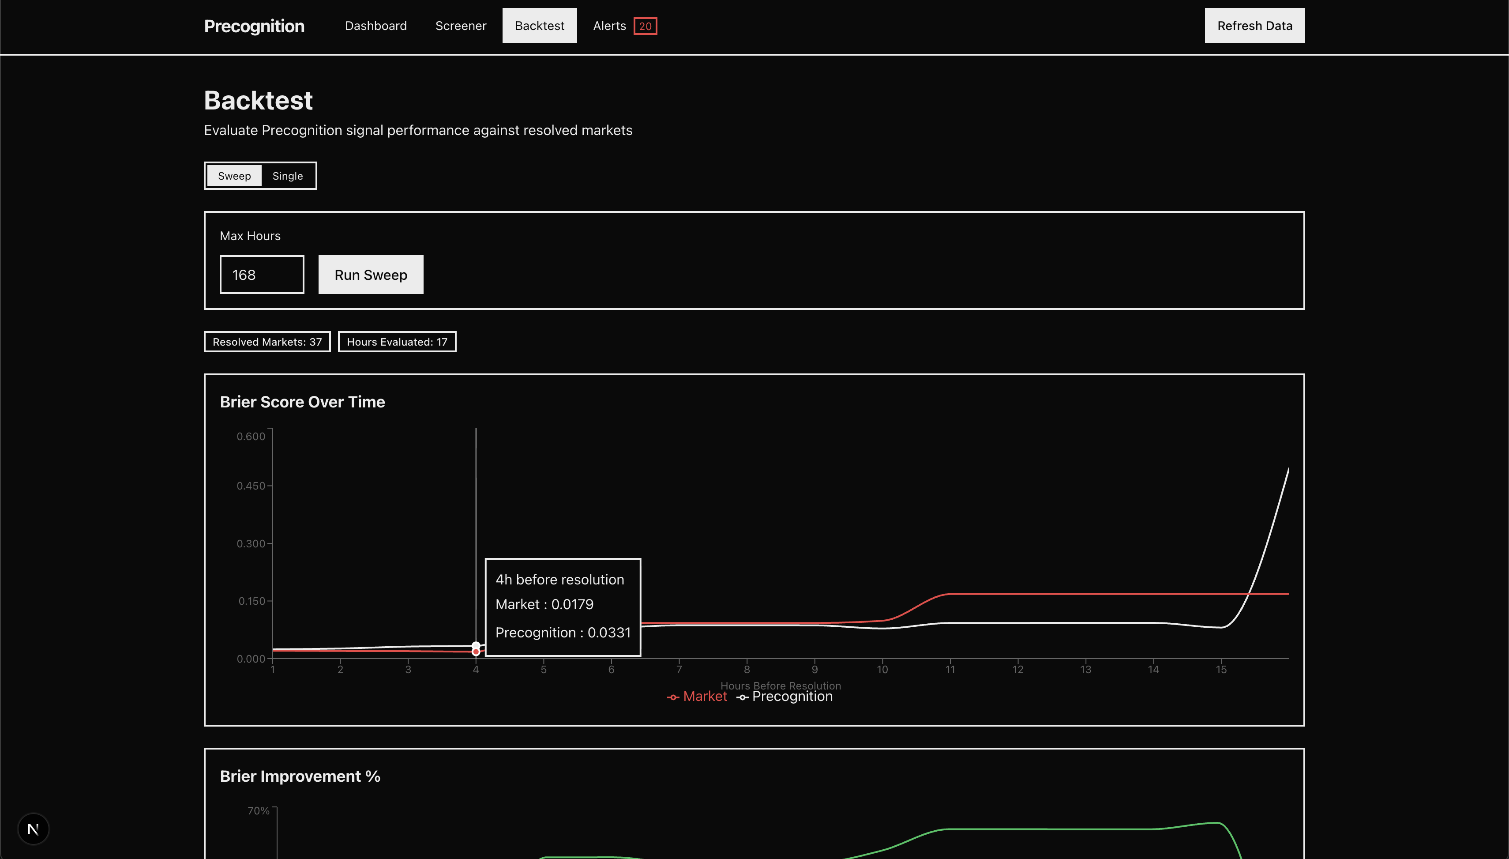The height and width of the screenshot is (859, 1509).
Task: Click the hour 10 tick on the x-axis
Action: coord(882,669)
